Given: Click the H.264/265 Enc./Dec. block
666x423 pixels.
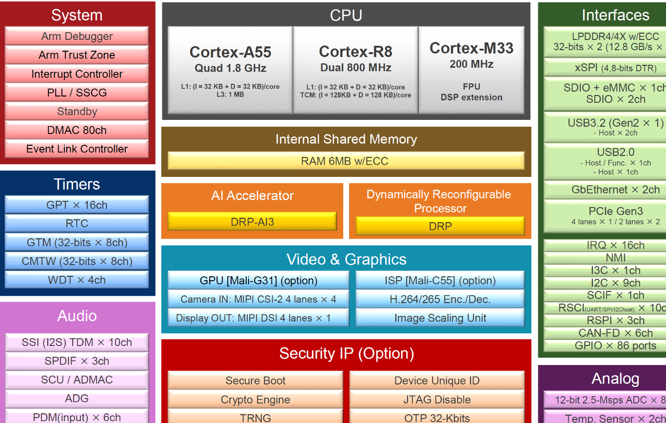Looking at the screenshot, I should click(440, 299).
